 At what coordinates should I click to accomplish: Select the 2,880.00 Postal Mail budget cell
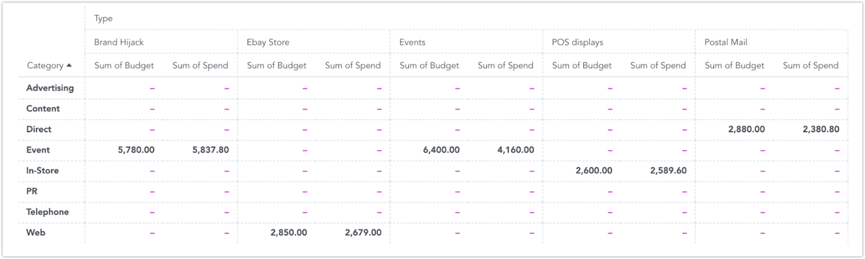click(x=746, y=129)
